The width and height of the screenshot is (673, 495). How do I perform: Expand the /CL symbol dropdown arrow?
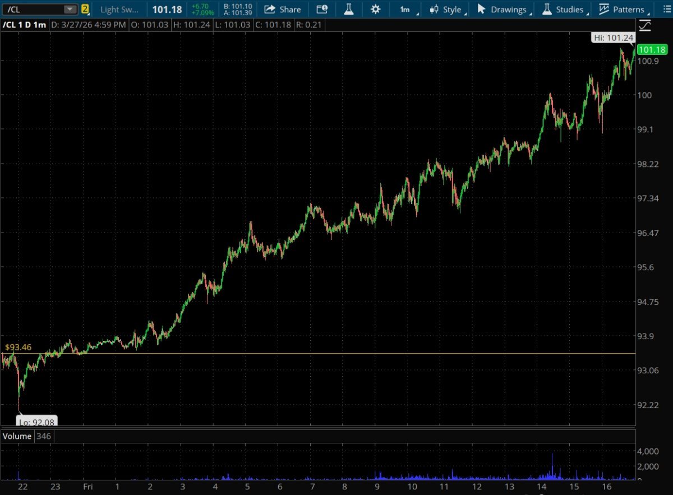(69, 10)
